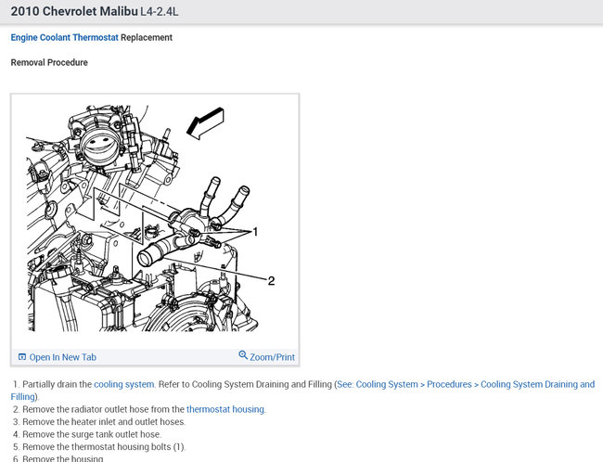
Task: Open the Zoom/Print view of diagram
Action: click(x=267, y=356)
